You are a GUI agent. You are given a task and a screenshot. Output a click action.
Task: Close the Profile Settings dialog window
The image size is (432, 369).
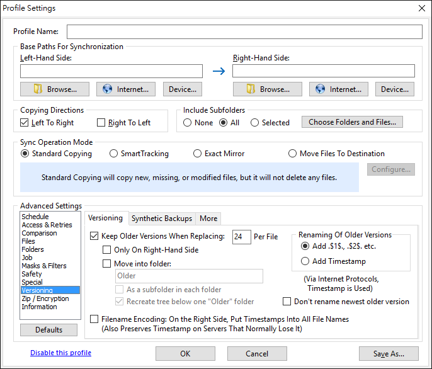(x=421, y=8)
